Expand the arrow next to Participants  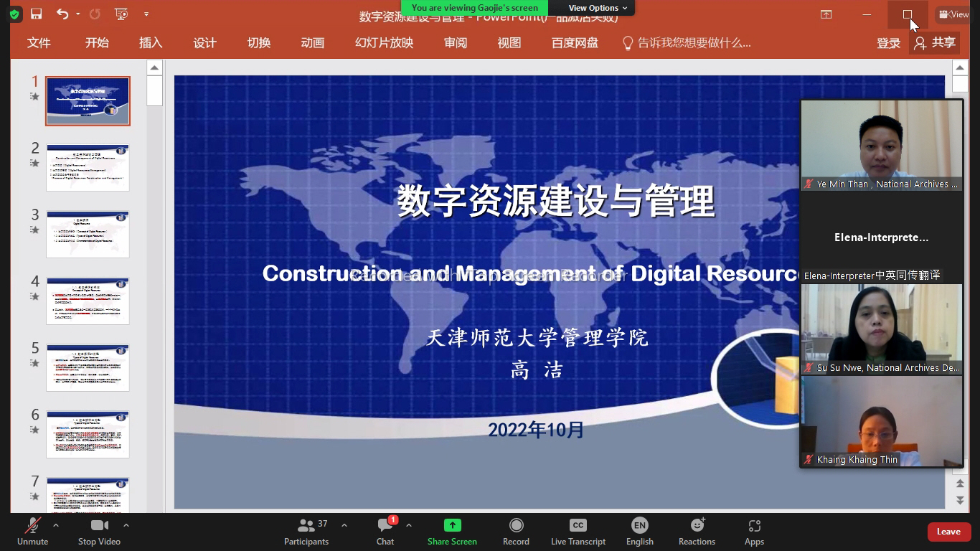coord(344,525)
